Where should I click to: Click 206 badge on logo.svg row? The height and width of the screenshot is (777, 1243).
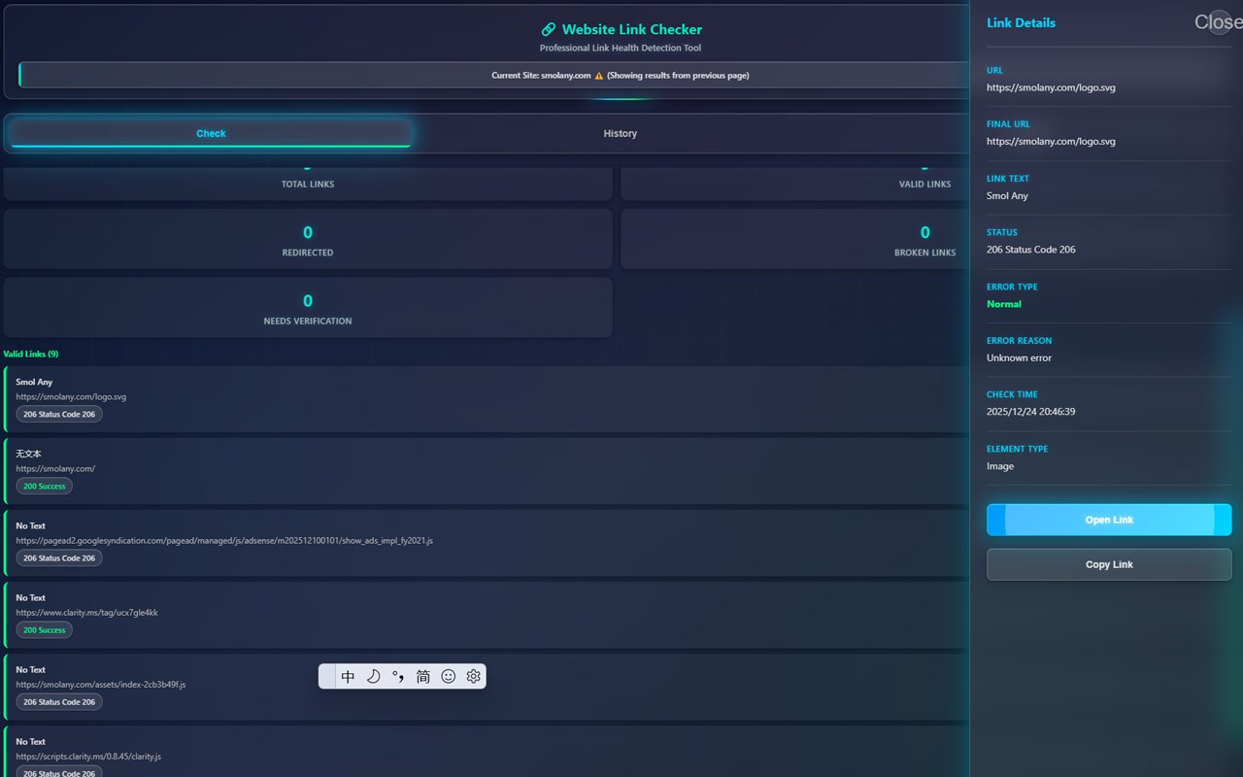click(x=59, y=414)
